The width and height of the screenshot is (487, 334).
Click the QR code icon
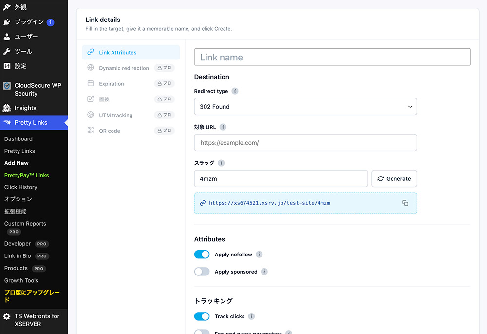[x=91, y=130]
